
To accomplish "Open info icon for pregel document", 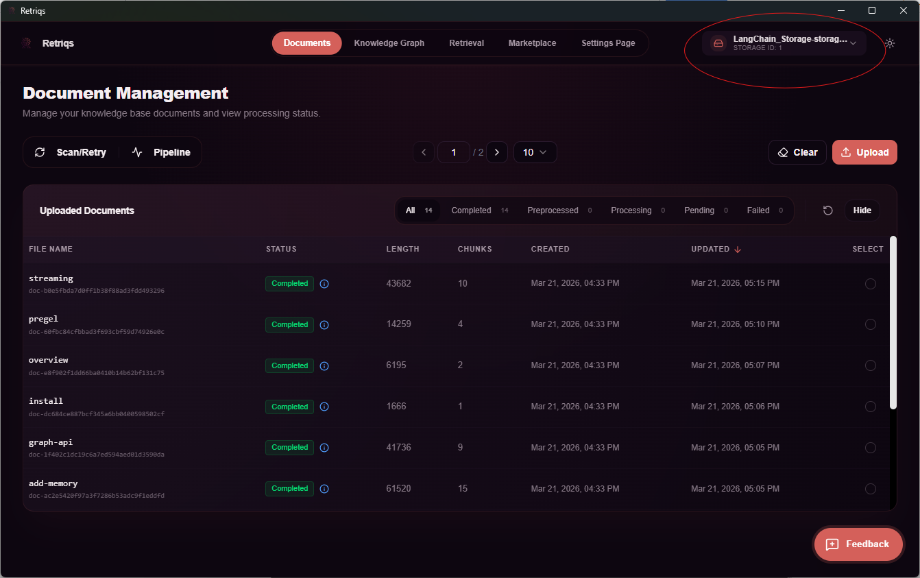I will pos(324,325).
